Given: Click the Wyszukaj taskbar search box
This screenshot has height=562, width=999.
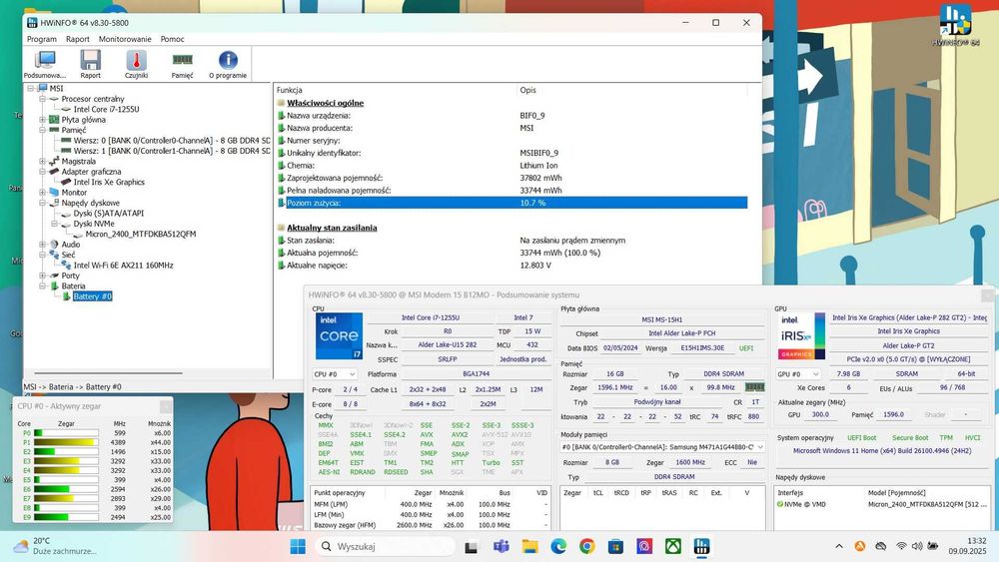Looking at the screenshot, I should point(386,547).
